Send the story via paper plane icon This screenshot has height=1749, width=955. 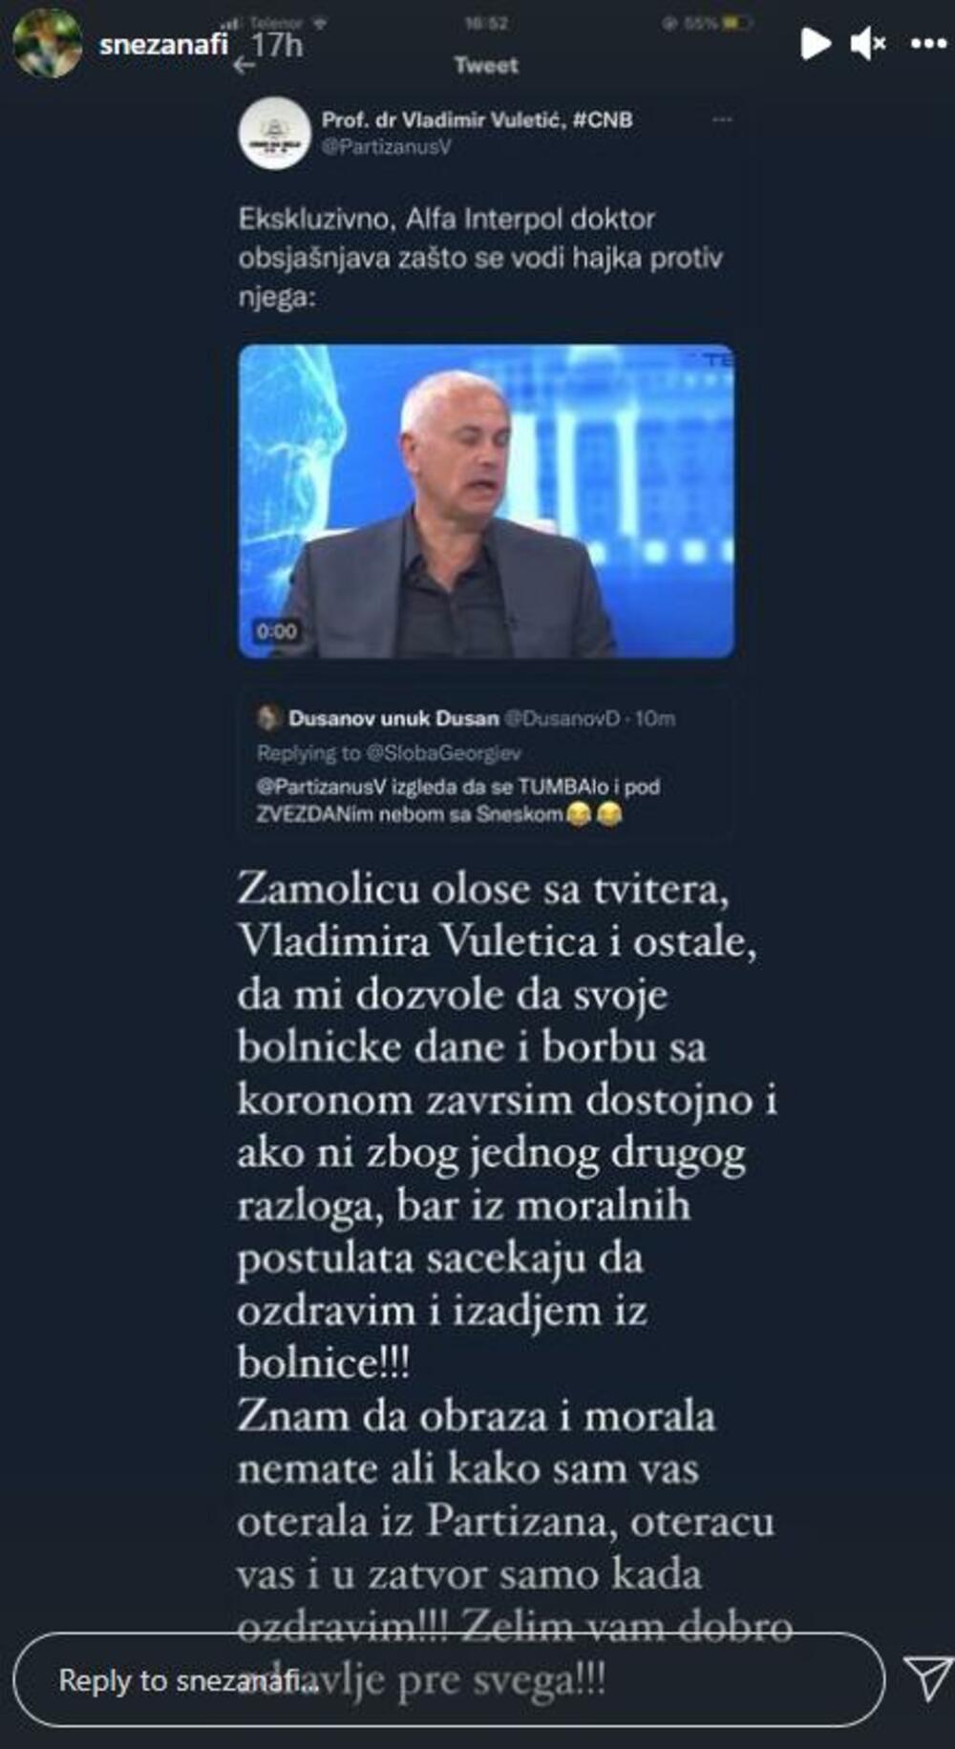coord(926,1679)
